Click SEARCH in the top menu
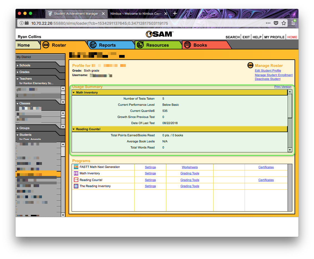Image resolution: width=314 pixels, height=259 pixels. pyautogui.click(x=232, y=37)
